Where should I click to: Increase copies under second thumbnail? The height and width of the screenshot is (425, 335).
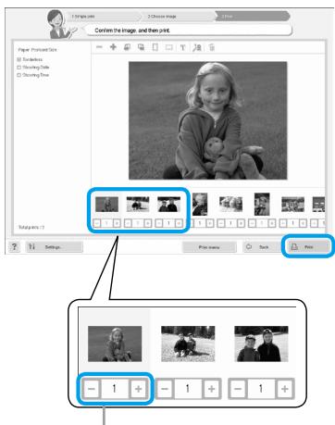(148, 223)
